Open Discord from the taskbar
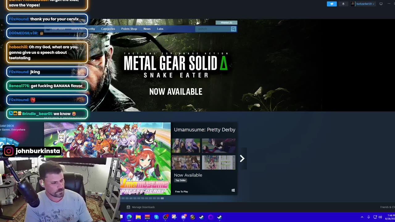Viewport: 395px width, 222px height. pyautogui.click(x=184, y=217)
